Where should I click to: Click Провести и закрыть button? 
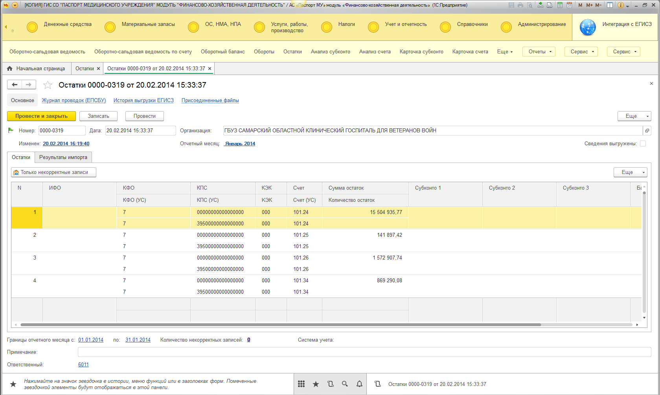pos(41,116)
